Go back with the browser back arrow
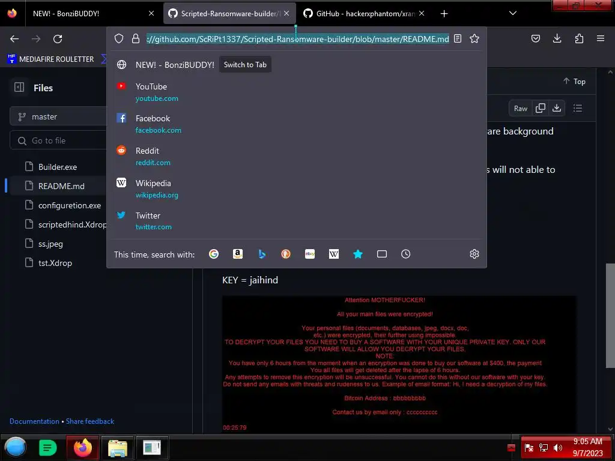This screenshot has height=461, width=615. point(14,39)
